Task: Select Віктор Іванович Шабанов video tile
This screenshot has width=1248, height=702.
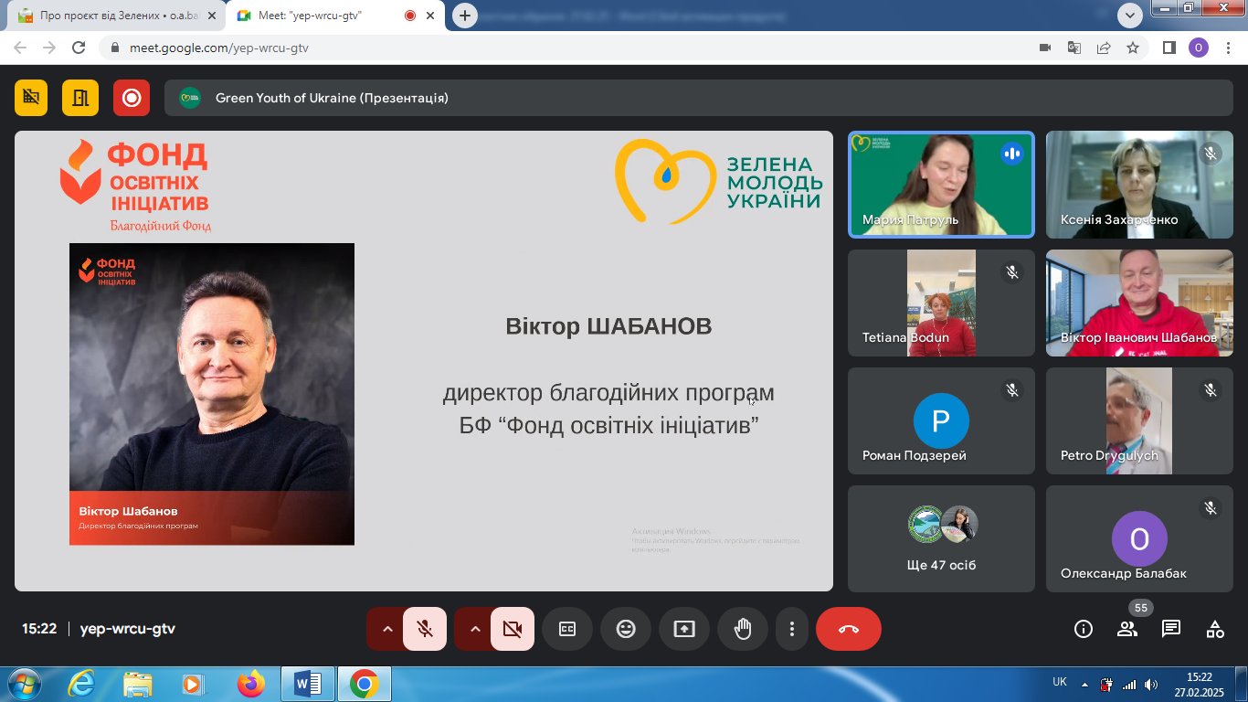Action: [x=1139, y=303]
